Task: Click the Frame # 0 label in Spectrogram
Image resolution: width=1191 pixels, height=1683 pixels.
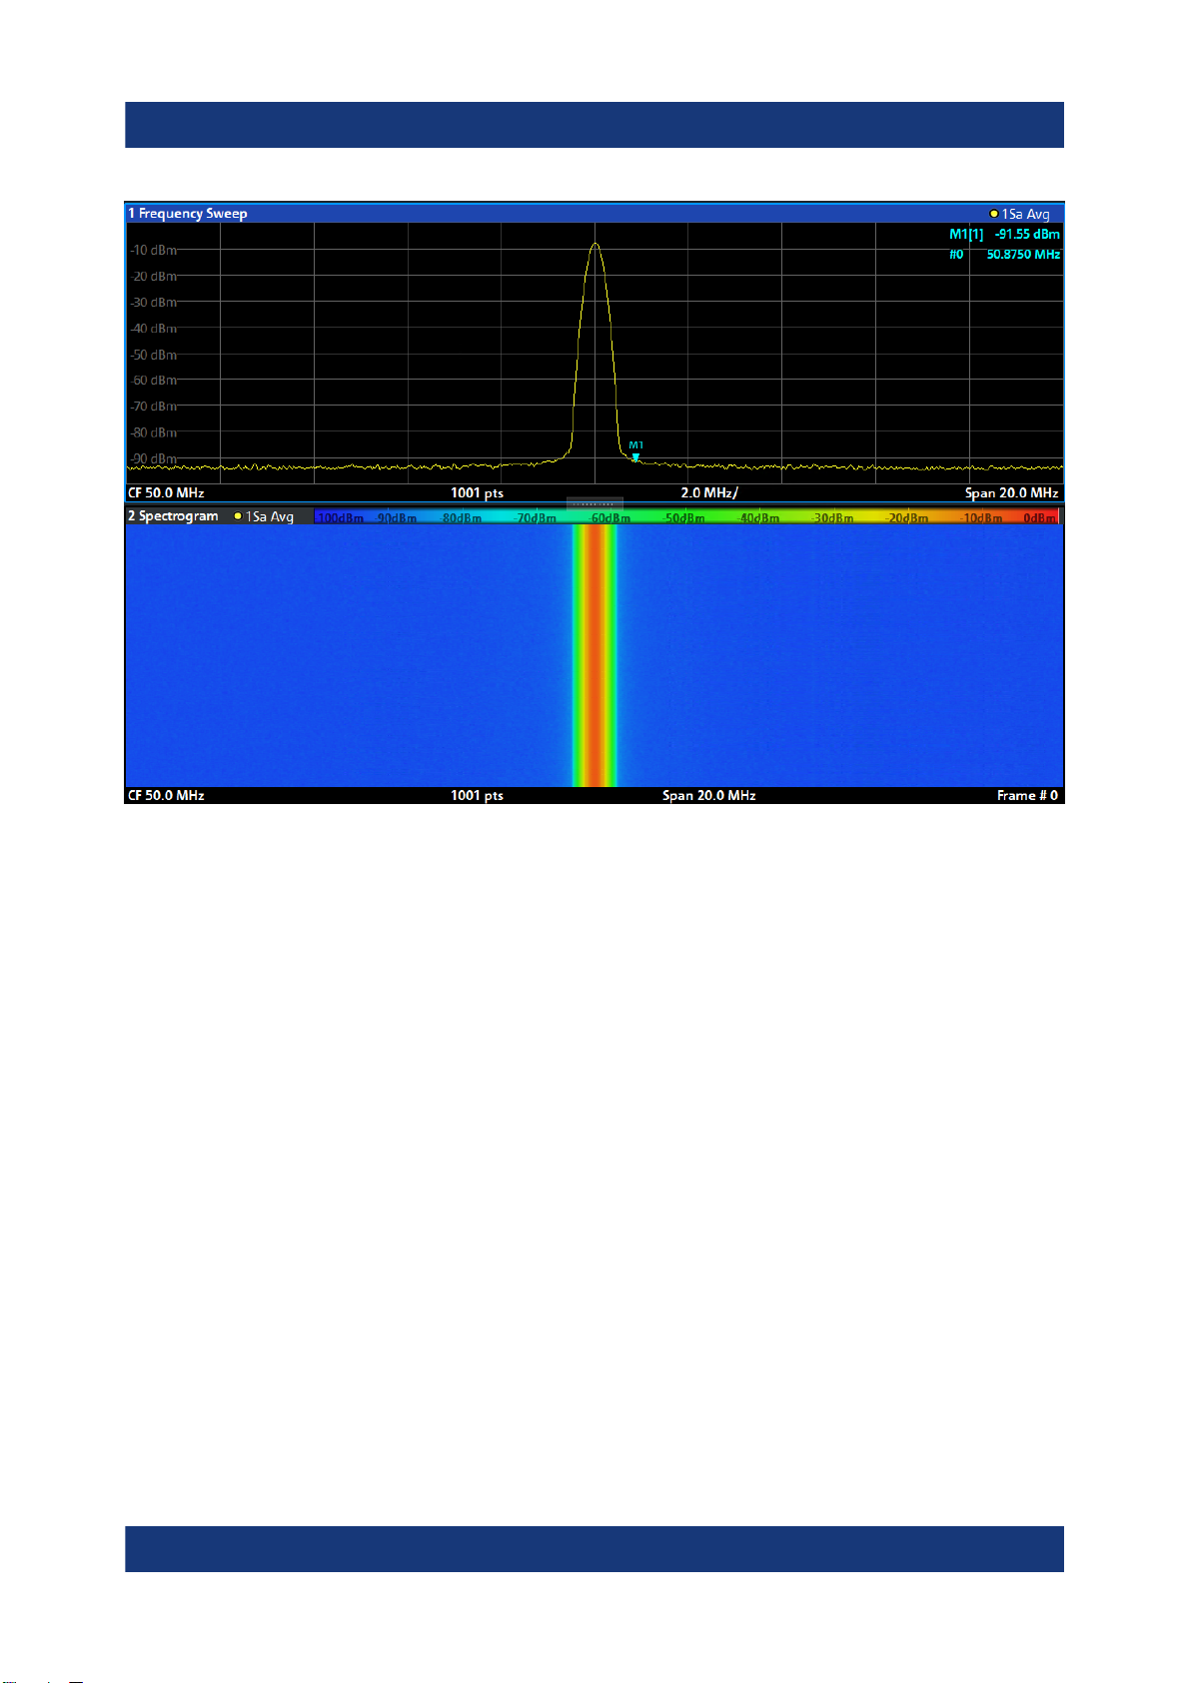Action: (1027, 796)
